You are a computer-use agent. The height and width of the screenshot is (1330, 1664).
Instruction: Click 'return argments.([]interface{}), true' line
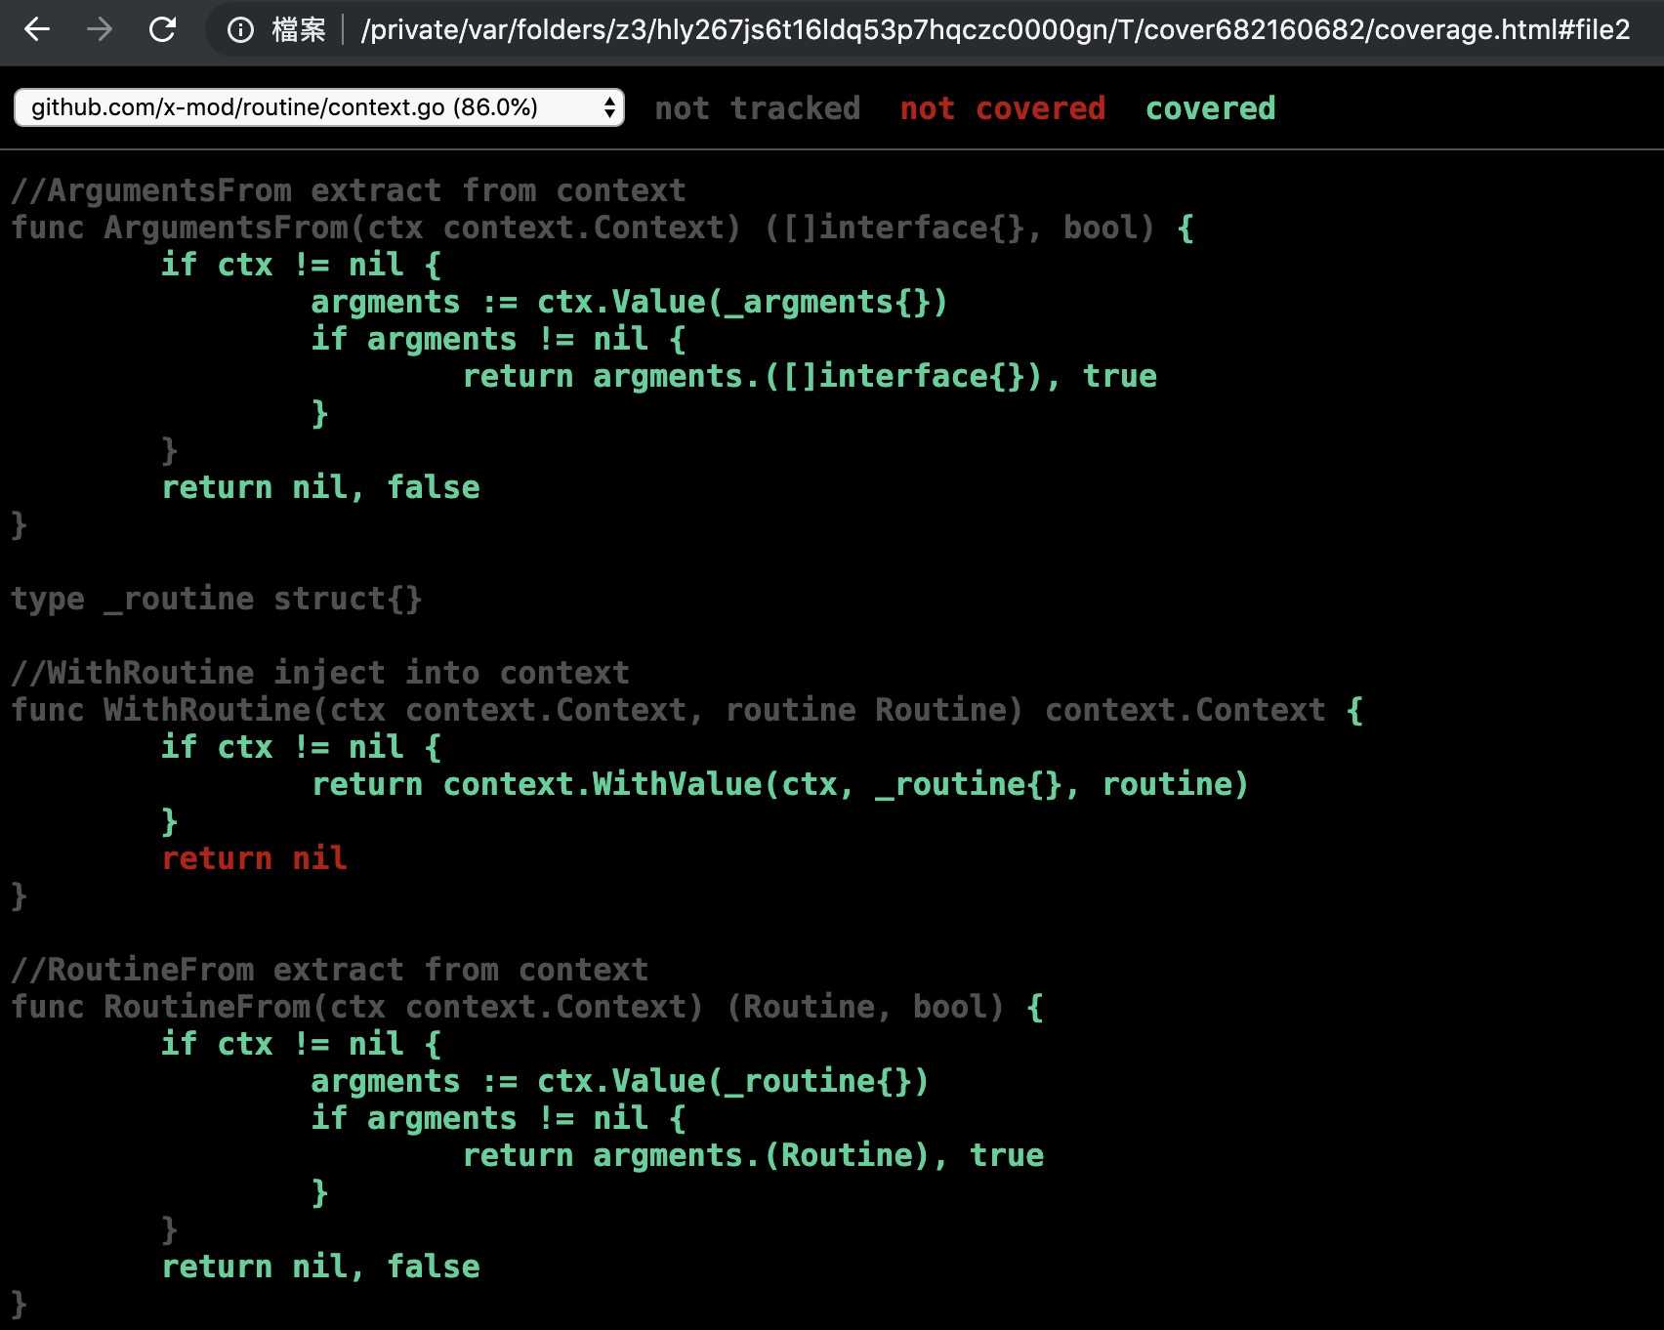tap(810, 376)
